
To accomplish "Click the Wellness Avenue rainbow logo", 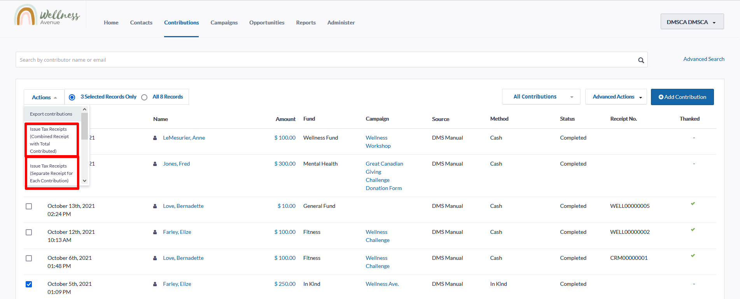I will coord(47,16).
